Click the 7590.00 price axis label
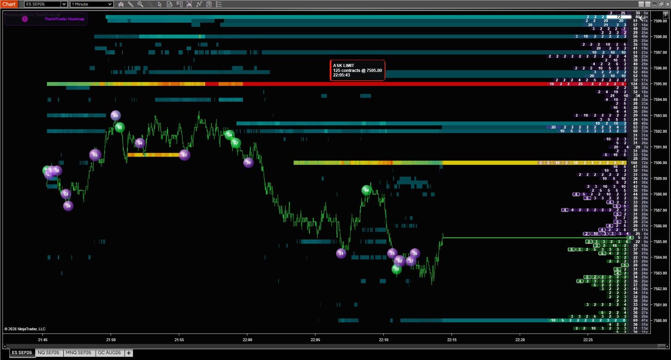The height and width of the screenshot is (360, 671). coord(660,163)
